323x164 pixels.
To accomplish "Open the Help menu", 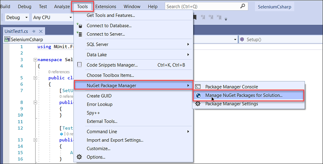I will pyautogui.click(x=153, y=6).
